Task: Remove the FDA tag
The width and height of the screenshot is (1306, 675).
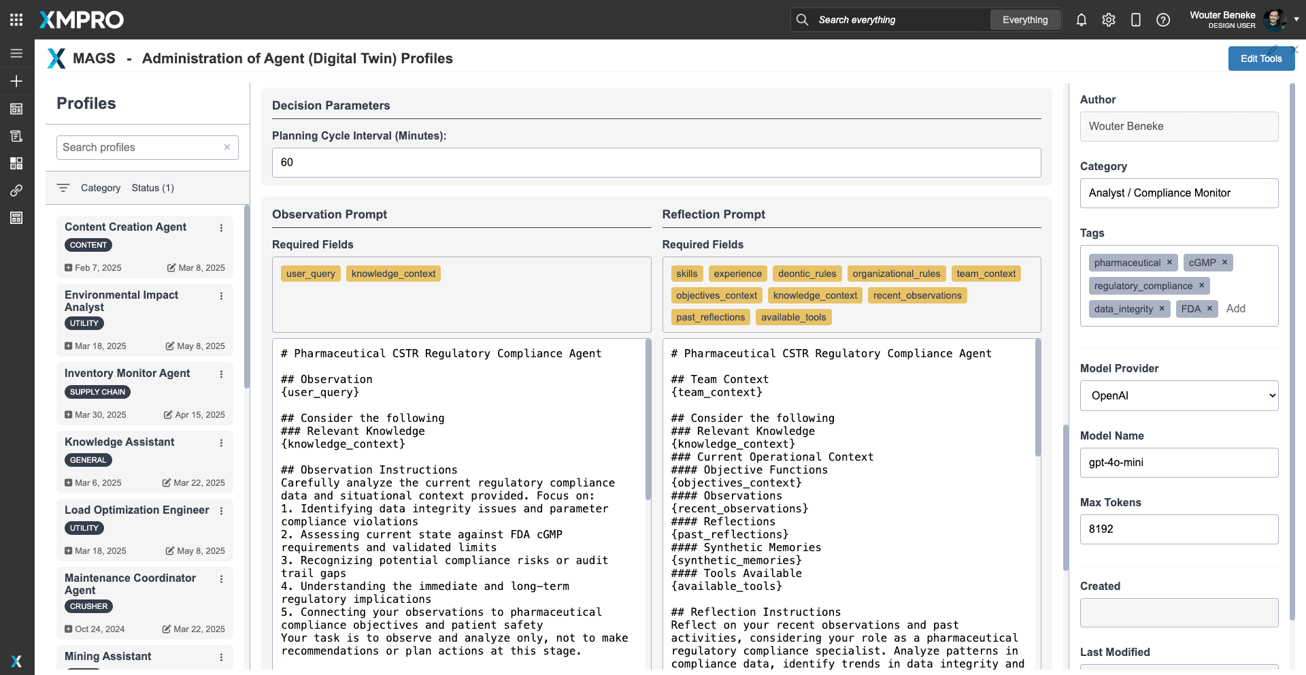Action: 1209,308
